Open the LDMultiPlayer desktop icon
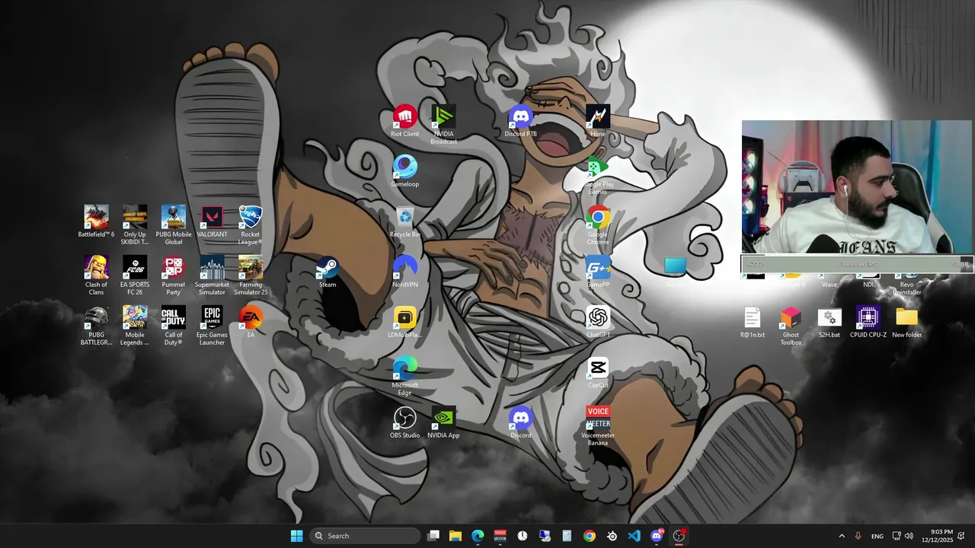The width and height of the screenshot is (975, 548). tap(404, 323)
